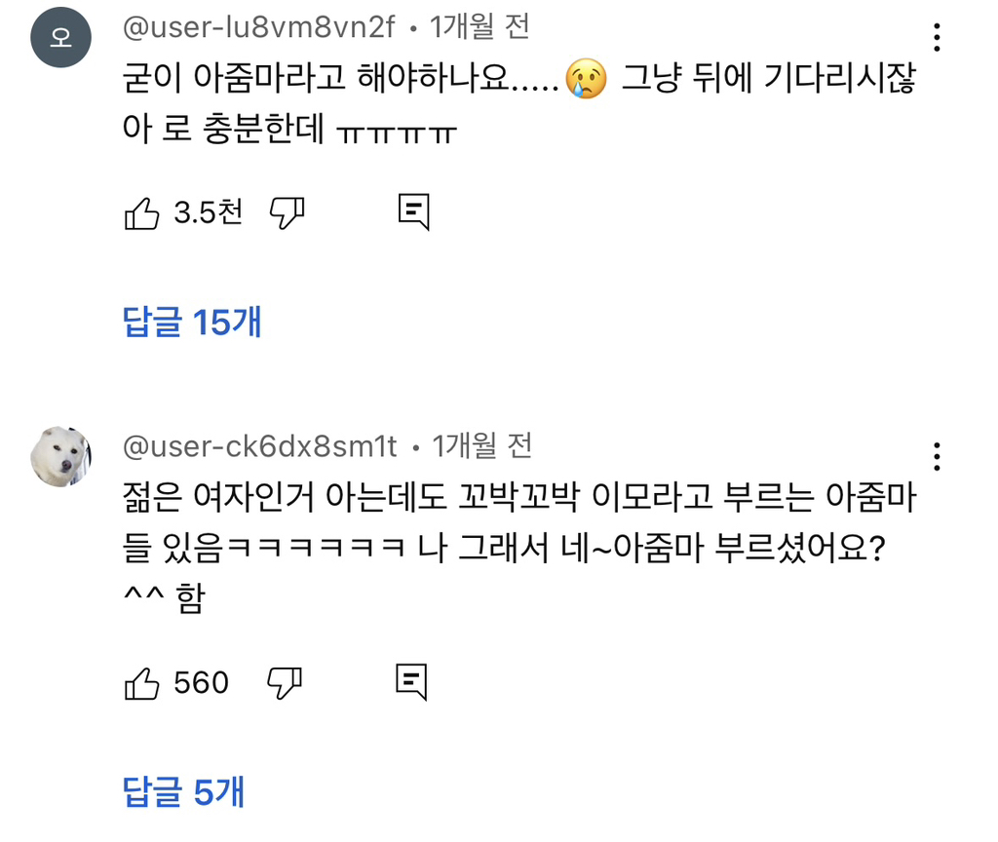Dislike the comment by @user-ck6dx8sm1t
This screenshot has width=998, height=842.
(285, 682)
